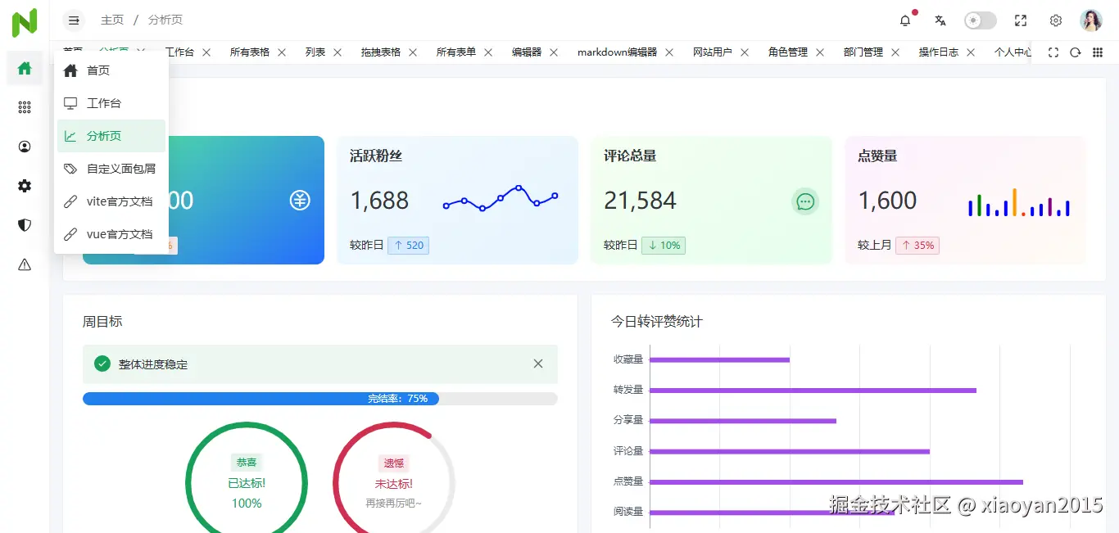Close the 工作台 tab

click(206, 52)
